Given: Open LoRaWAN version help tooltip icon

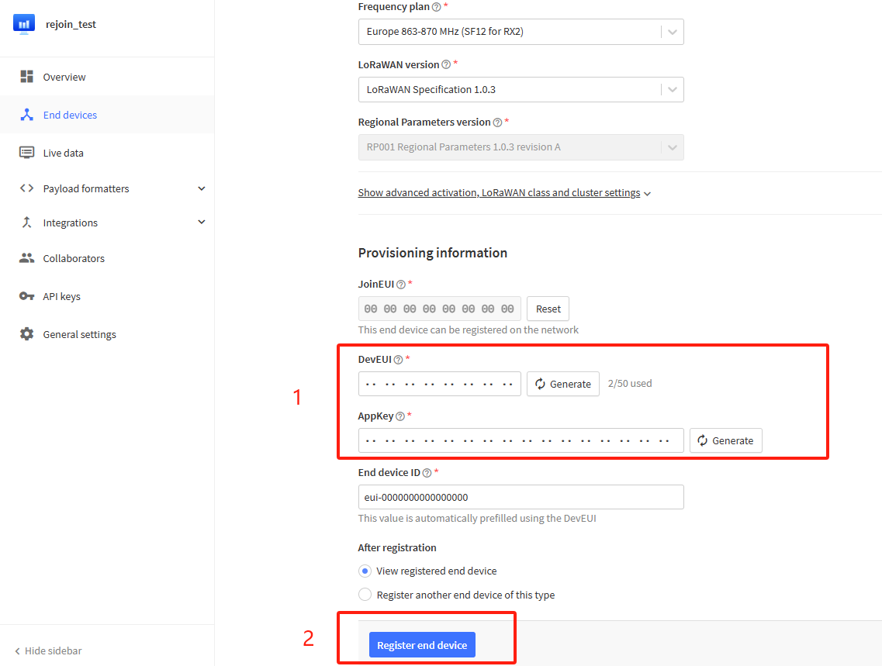Looking at the screenshot, I should click(x=446, y=64).
